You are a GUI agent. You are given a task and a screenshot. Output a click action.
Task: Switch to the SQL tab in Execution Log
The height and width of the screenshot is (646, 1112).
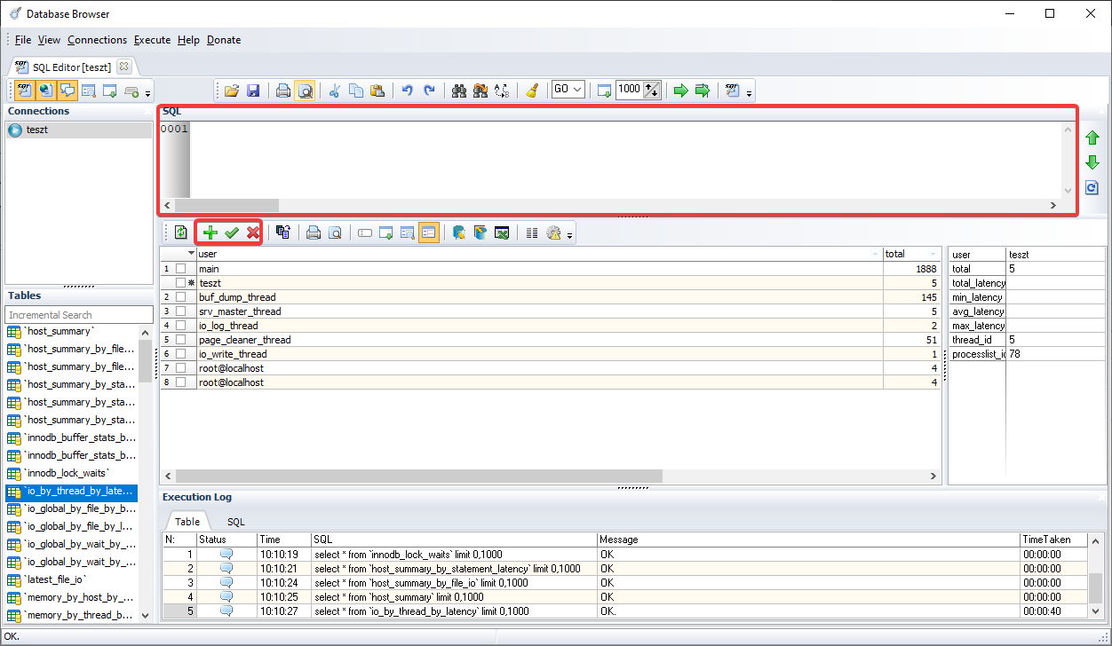click(235, 522)
